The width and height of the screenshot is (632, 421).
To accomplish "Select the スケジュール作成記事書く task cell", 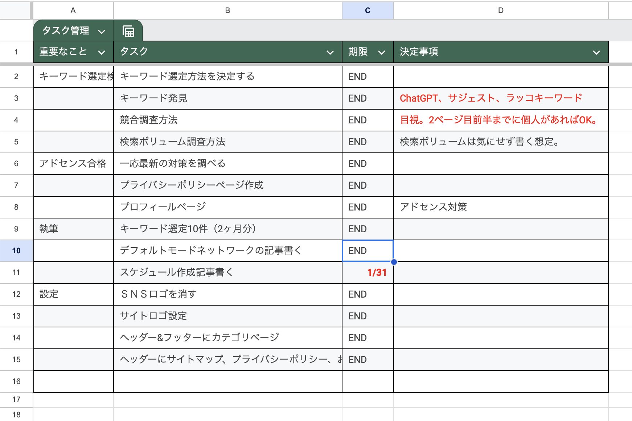I will pos(228,272).
